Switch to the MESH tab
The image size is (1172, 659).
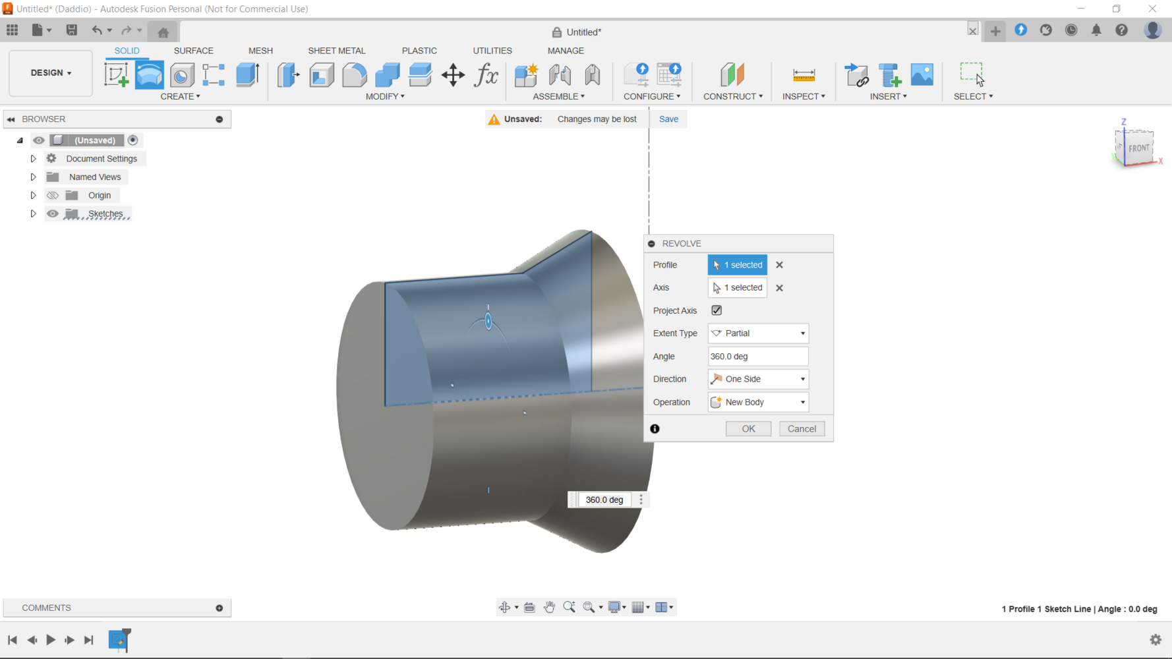pos(260,51)
